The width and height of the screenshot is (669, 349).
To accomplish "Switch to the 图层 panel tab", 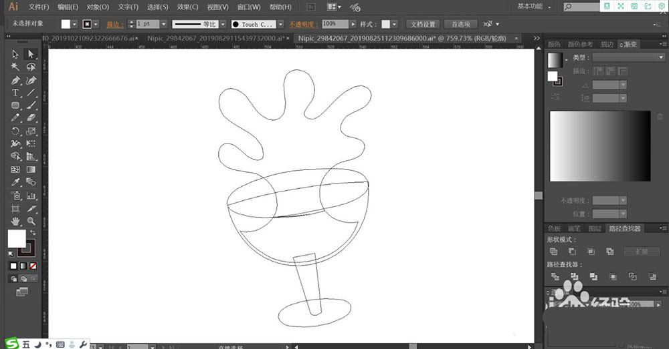I will 594,229.
